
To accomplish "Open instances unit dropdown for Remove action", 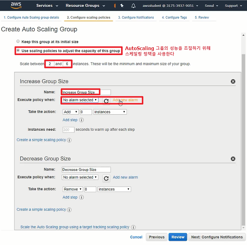I will (114, 189).
